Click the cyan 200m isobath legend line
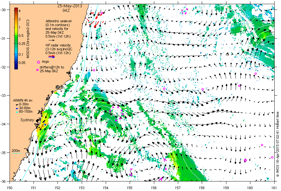Viewport: 281px width, 191px height. [17, 153]
